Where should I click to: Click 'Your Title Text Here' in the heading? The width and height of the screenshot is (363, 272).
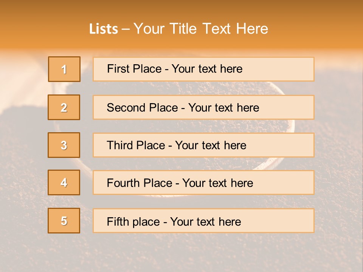click(x=201, y=29)
